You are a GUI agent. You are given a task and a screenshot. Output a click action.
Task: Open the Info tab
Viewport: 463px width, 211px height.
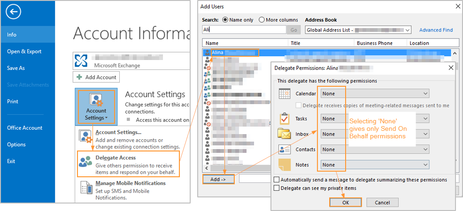click(x=27, y=35)
